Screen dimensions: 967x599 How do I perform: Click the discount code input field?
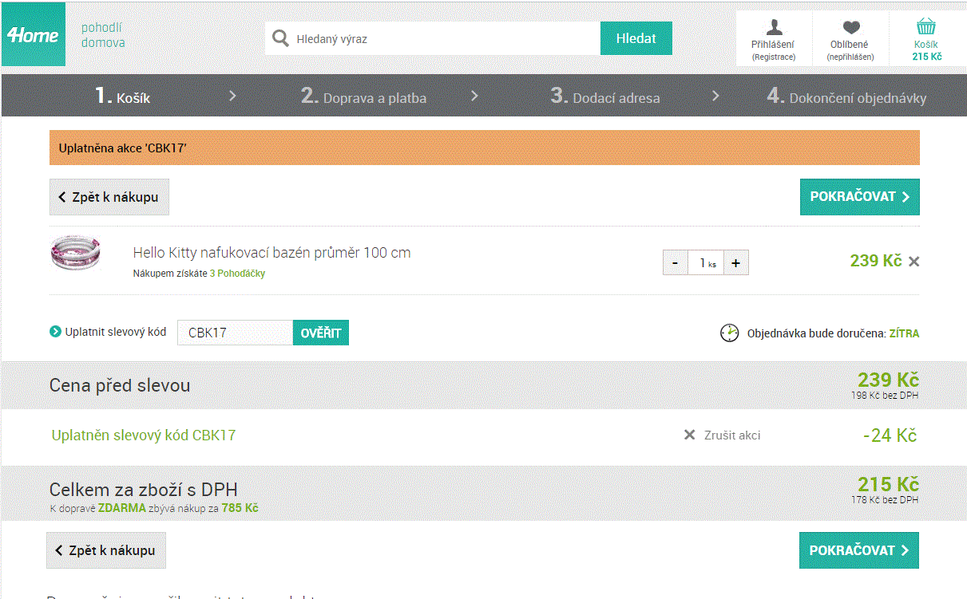point(235,333)
